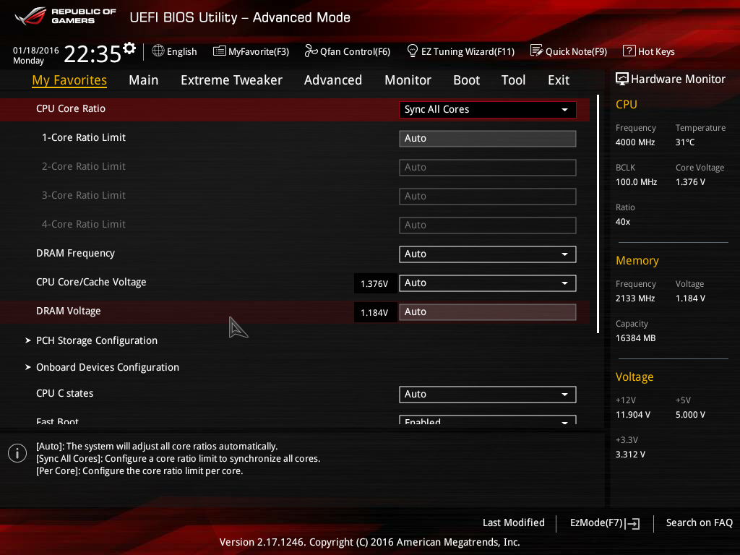
Task: Click the 5.000 V reading
Action: pos(690,414)
